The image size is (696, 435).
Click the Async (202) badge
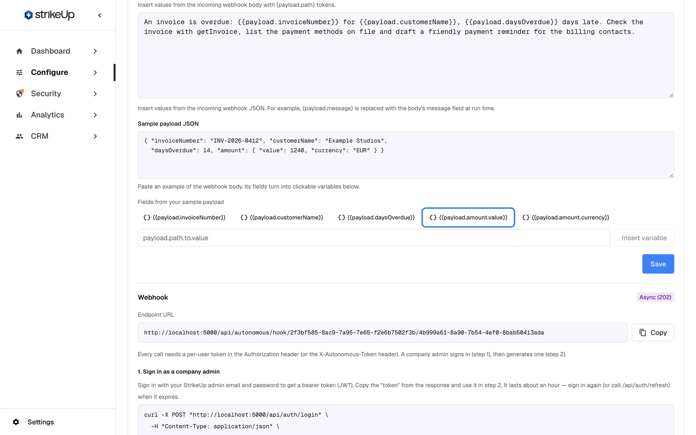click(x=655, y=297)
